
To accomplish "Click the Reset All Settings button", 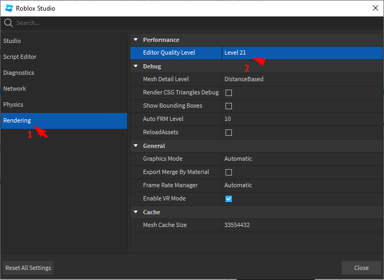I will (28, 268).
